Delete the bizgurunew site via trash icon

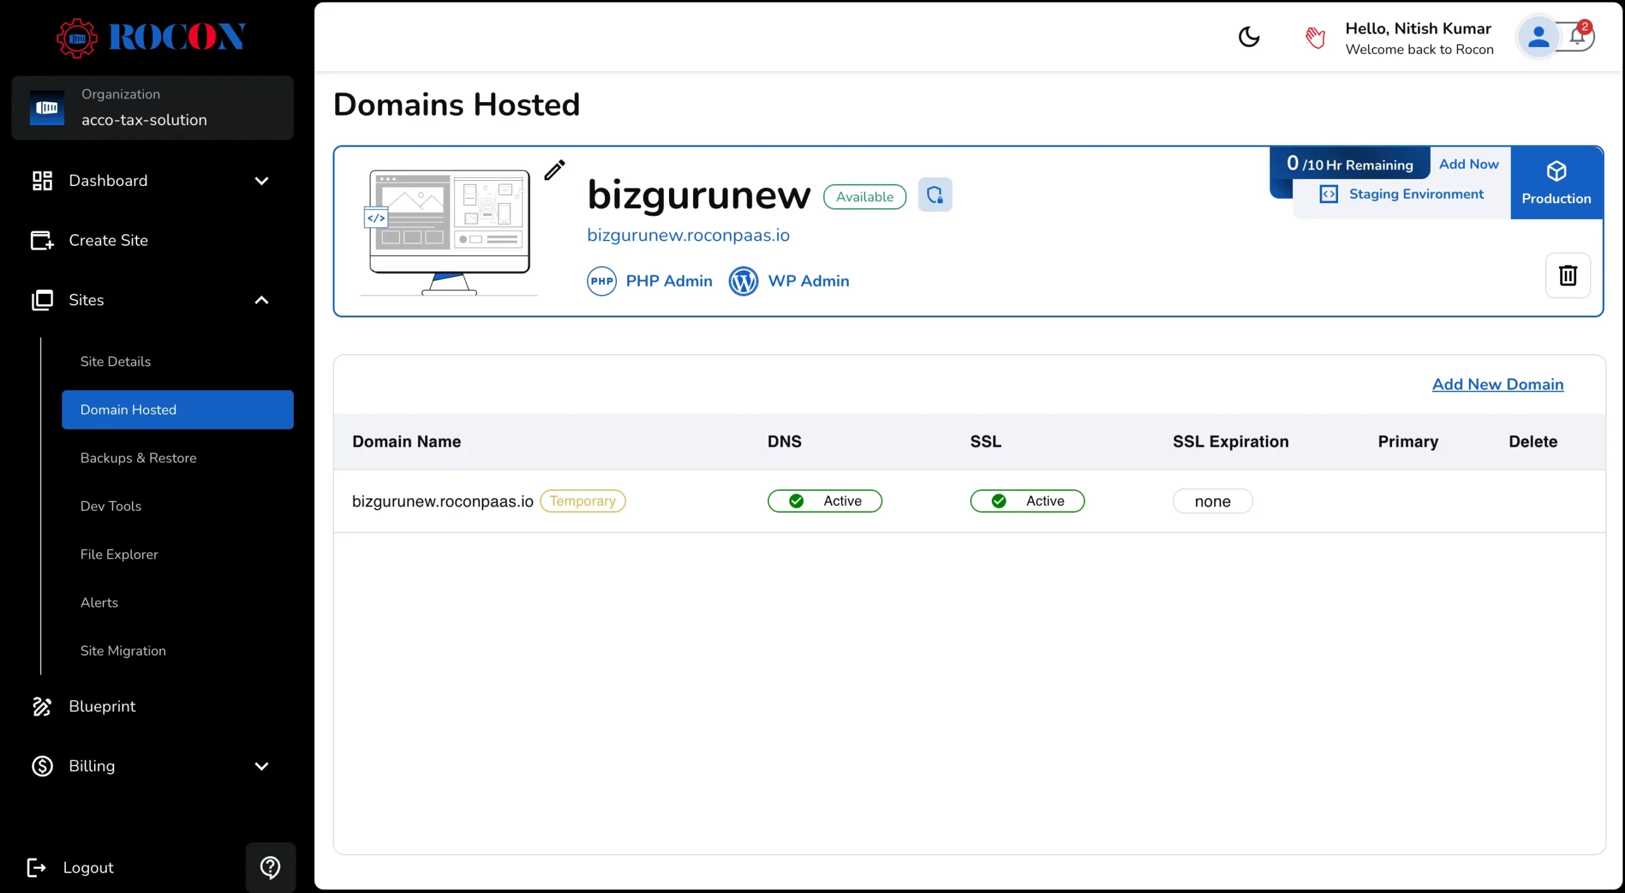1568,275
